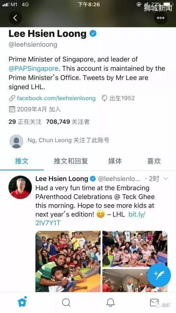The height and width of the screenshot is (313, 176).
Task: Tap the back arrow button
Action: (15, 18)
